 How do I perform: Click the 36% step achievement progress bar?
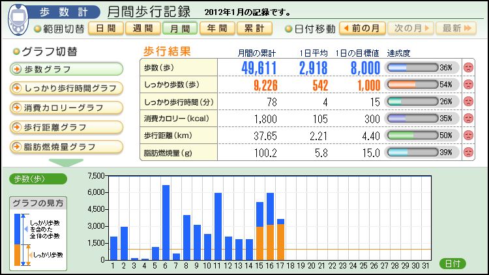(x=413, y=67)
